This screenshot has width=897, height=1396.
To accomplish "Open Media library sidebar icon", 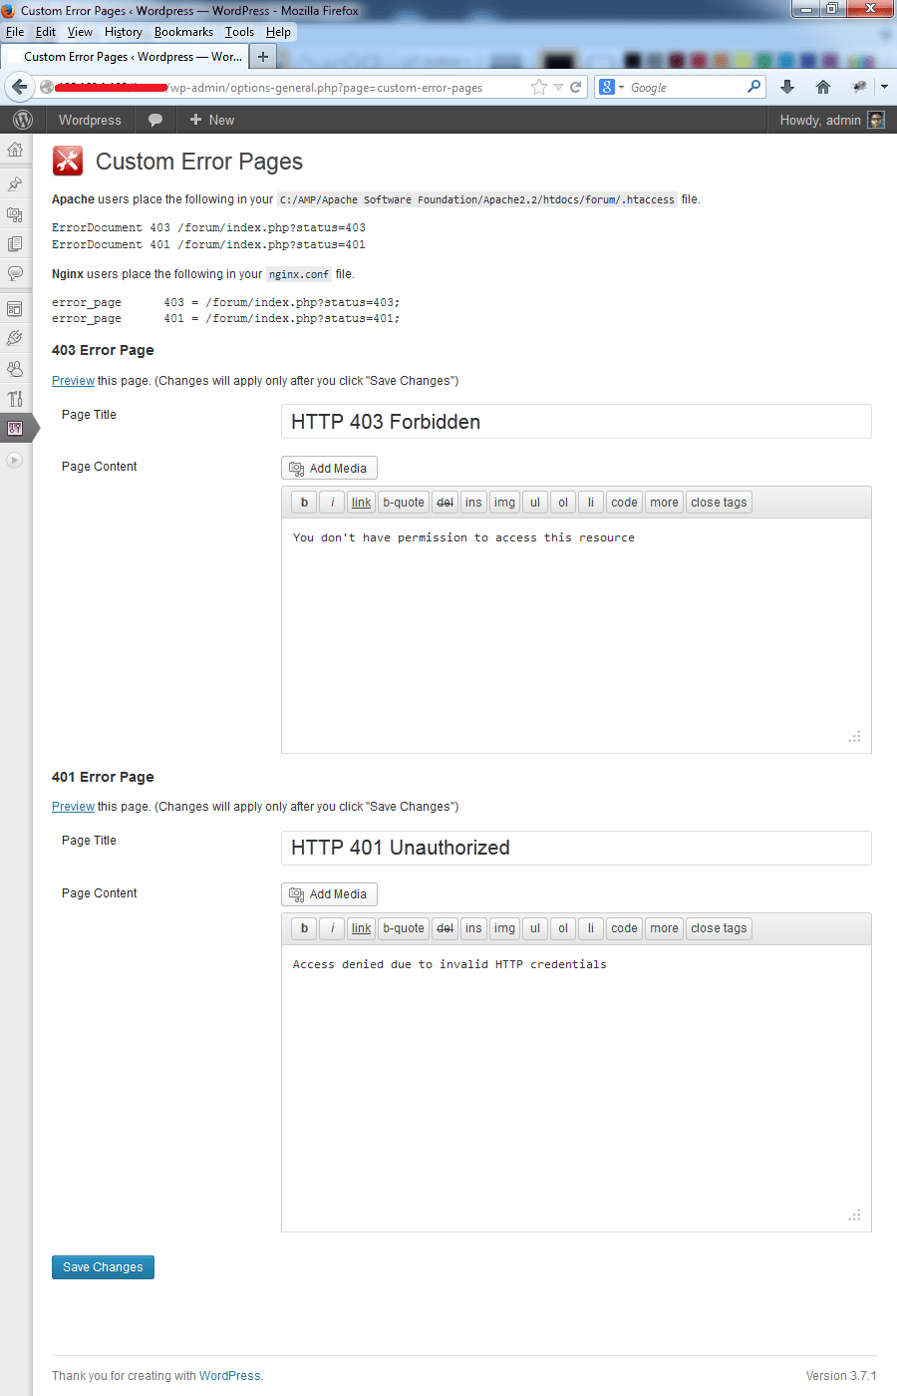I will (15, 214).
